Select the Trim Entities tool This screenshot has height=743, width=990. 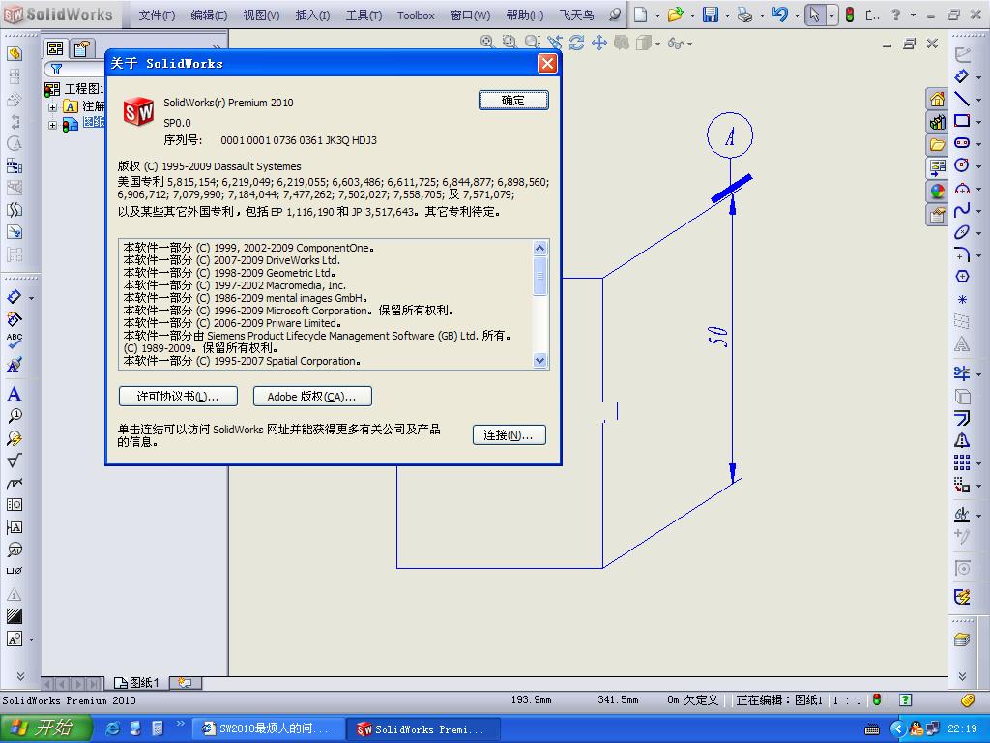[962, 373]
